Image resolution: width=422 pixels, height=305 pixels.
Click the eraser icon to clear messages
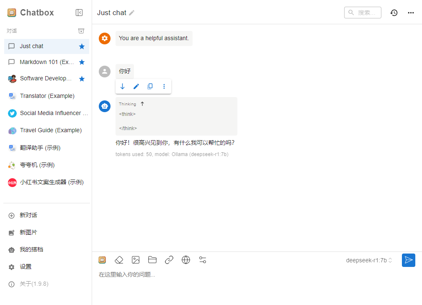(x=119, y=260)
